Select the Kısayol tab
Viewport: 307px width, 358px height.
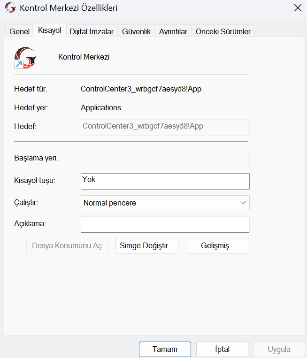tap(50, 30)
